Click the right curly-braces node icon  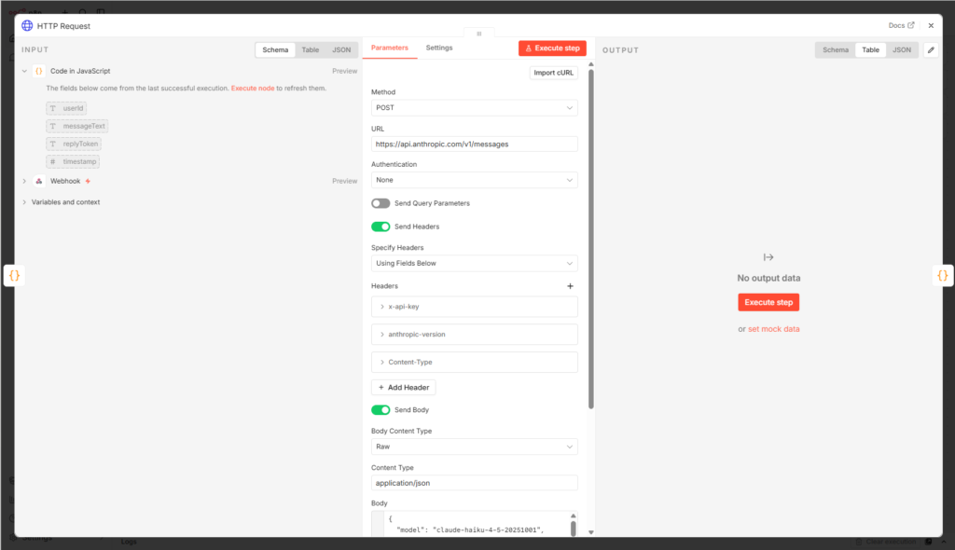point(942,275)
